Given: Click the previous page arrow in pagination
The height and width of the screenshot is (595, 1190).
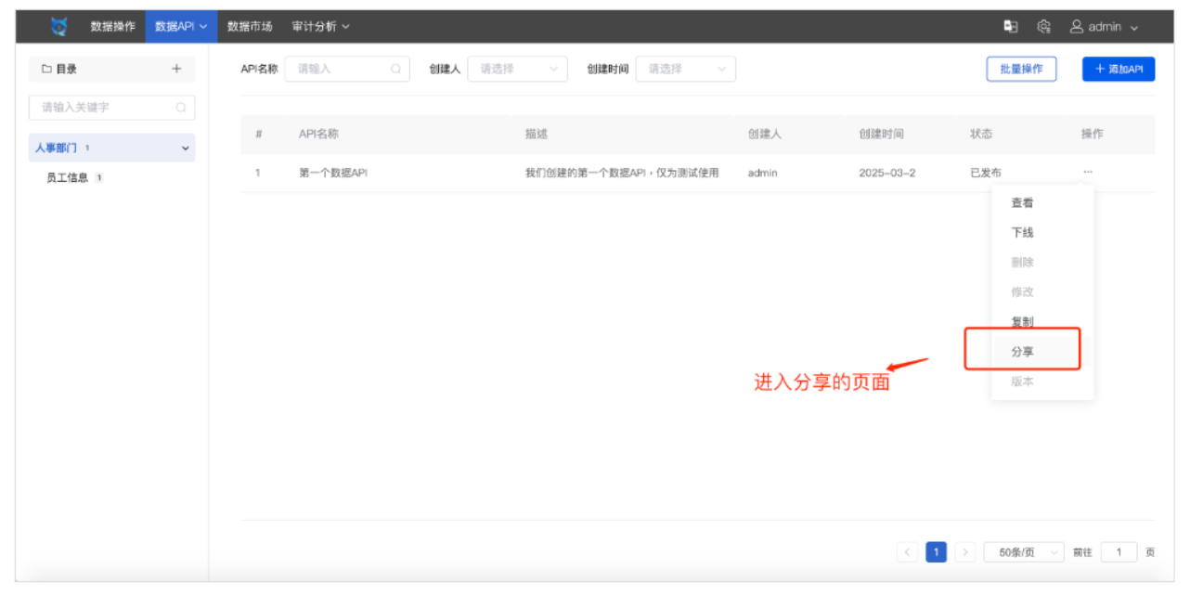Looking at the screenshot, I should 907,551.
